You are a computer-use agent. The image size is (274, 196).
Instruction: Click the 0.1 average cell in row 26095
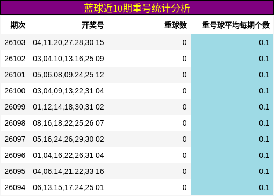click(232, 171)
